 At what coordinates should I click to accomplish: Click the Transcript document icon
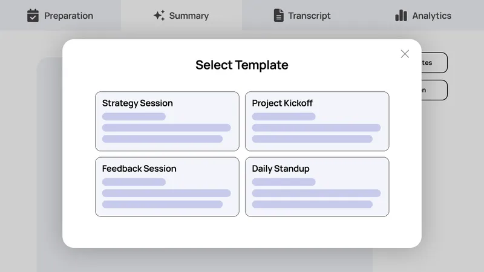pos(278,16)
